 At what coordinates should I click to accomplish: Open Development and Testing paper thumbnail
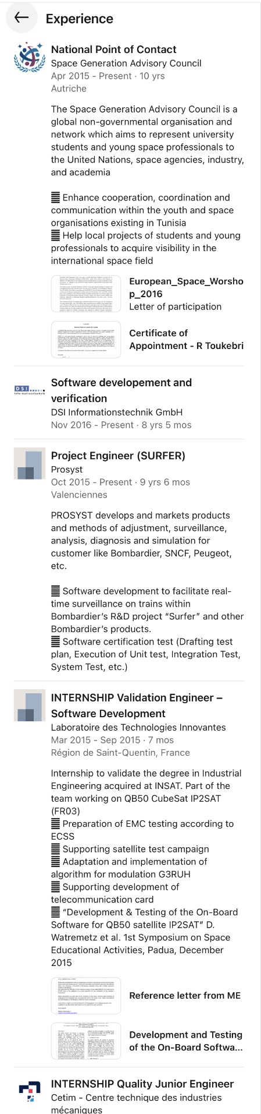tap(86, 1041)
